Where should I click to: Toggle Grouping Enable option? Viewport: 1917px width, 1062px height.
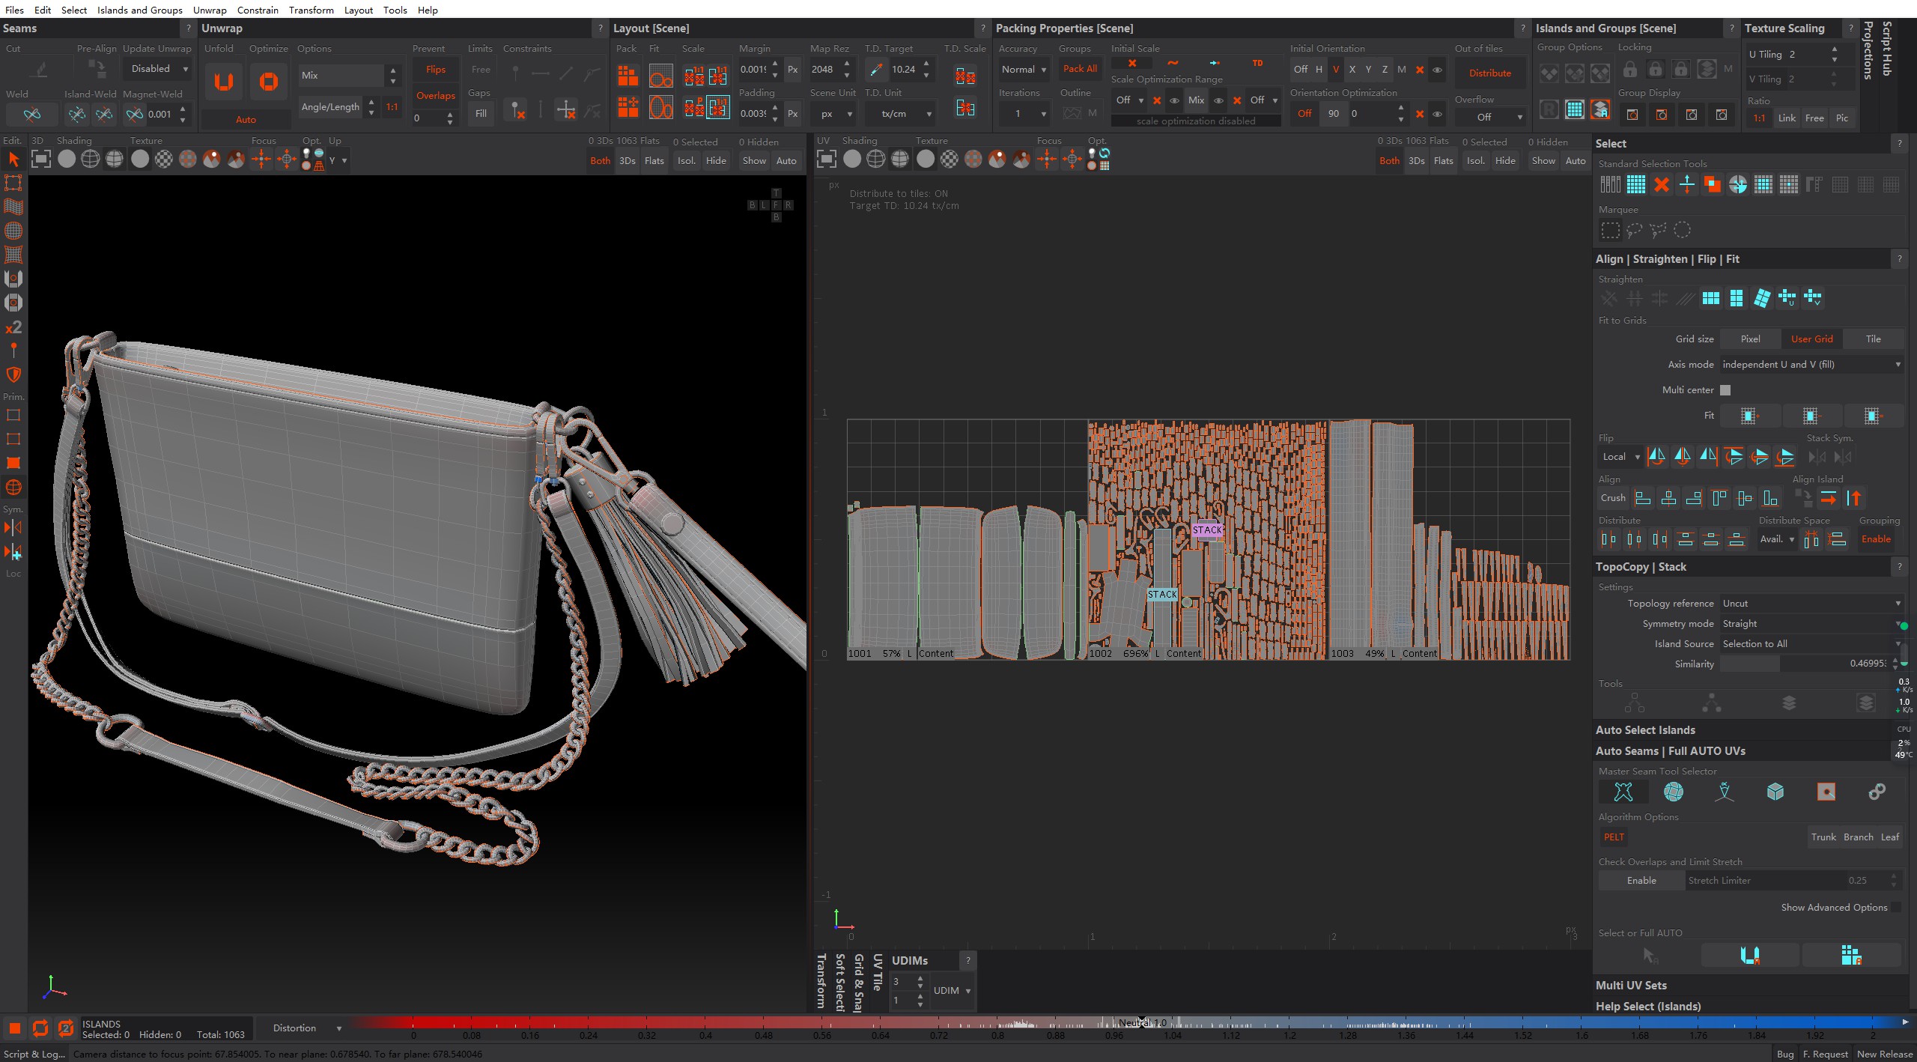1876,539
